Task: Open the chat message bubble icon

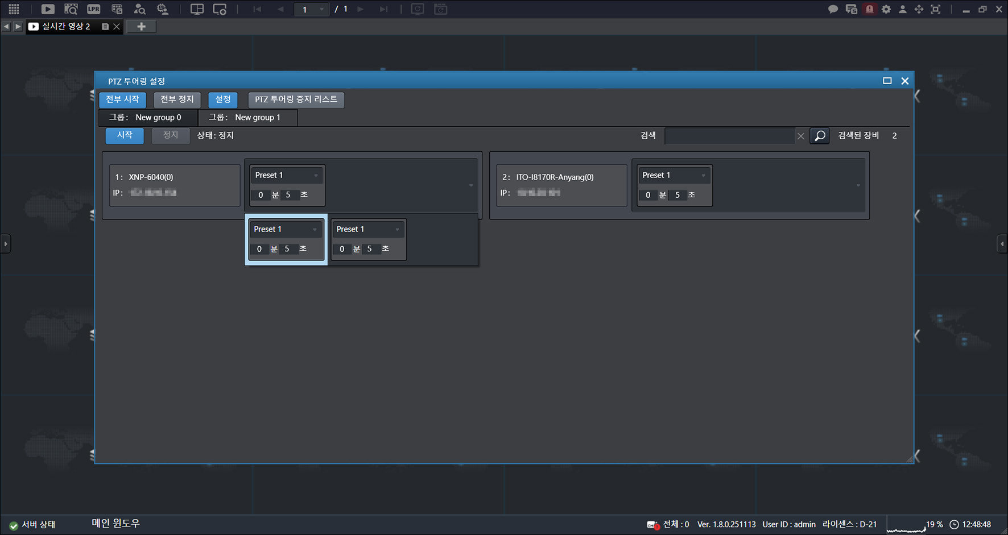Action: point(833,9)
